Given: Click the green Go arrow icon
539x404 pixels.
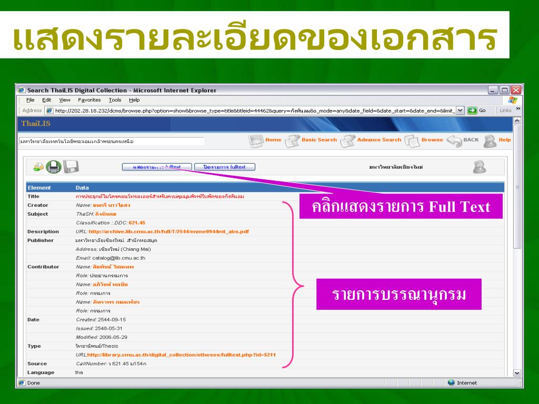Looking at the screenshot, I should point(472,110).
